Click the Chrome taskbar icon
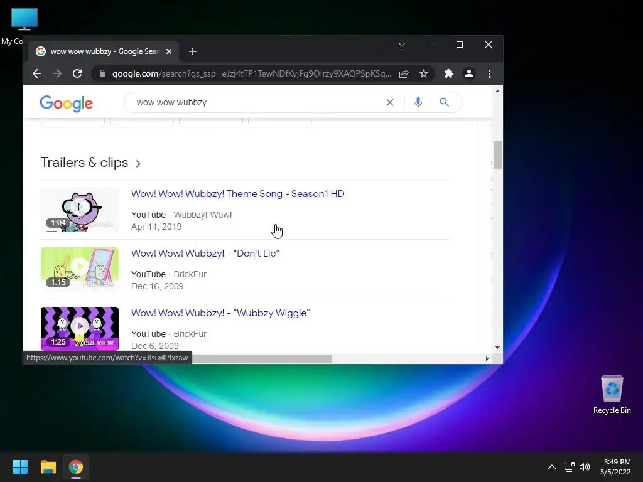Image resolution: width=643 pixels, height=482 pixels. [76, 467]
